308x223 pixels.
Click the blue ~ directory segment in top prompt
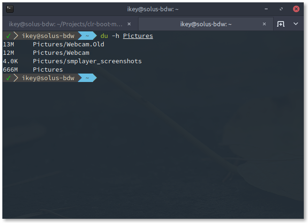pyautogui.click(x=87, y=36)
